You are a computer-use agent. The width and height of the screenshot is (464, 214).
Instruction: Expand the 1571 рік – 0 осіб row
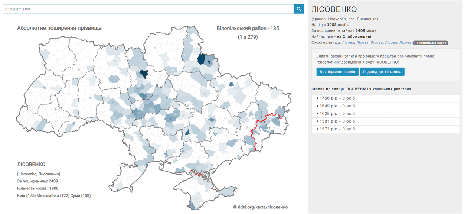pyautogui.click(x=385, y=129)
